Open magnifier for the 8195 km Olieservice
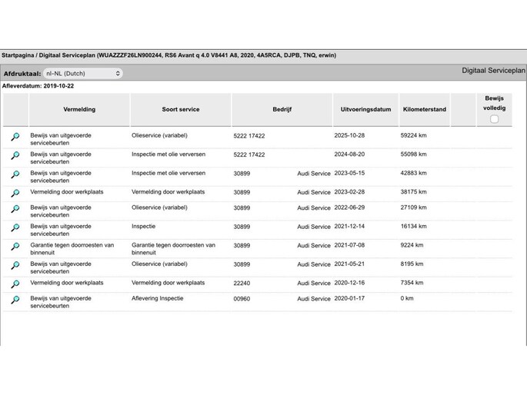 tap(15, 266)
